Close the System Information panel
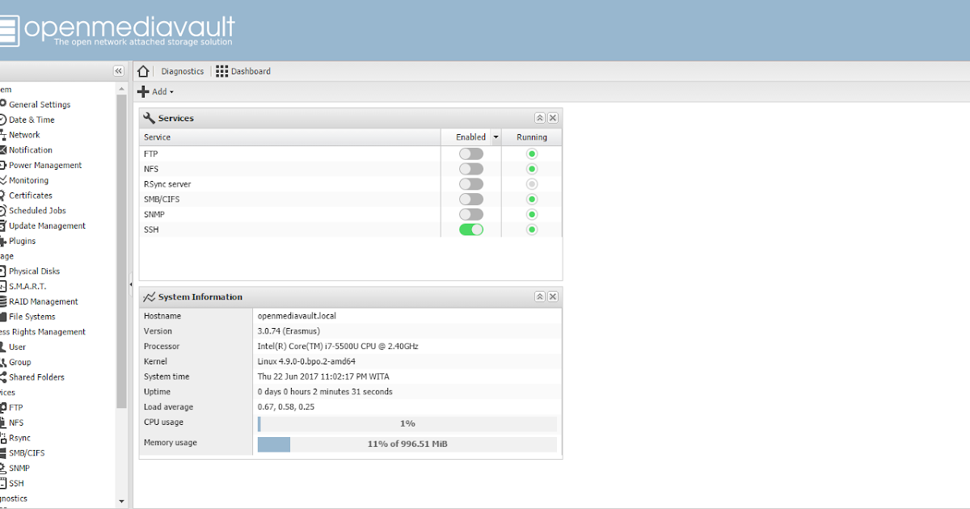 pos(553,297)
